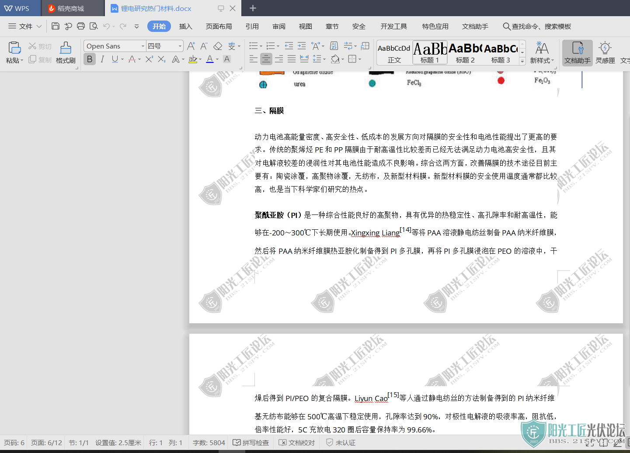Open line spacing dropdown

[x=325, y=59]
